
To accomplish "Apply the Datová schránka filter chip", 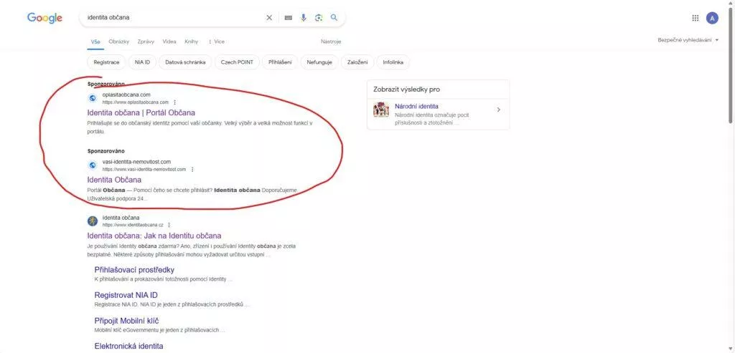I will pyautogui.click(x=185, y=62).
